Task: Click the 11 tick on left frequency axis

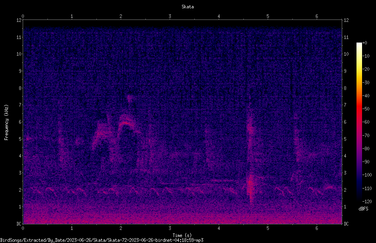Action: 19,37
